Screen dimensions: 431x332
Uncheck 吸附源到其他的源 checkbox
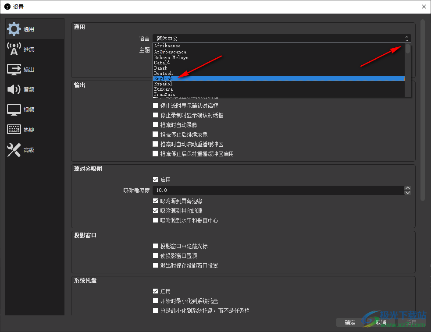point(155,210)
